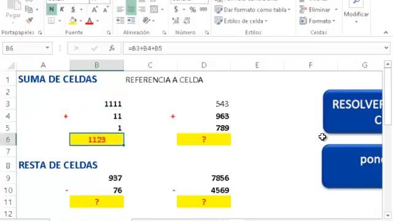
Task: Click the cell borders icon
Action: (51, 20)
